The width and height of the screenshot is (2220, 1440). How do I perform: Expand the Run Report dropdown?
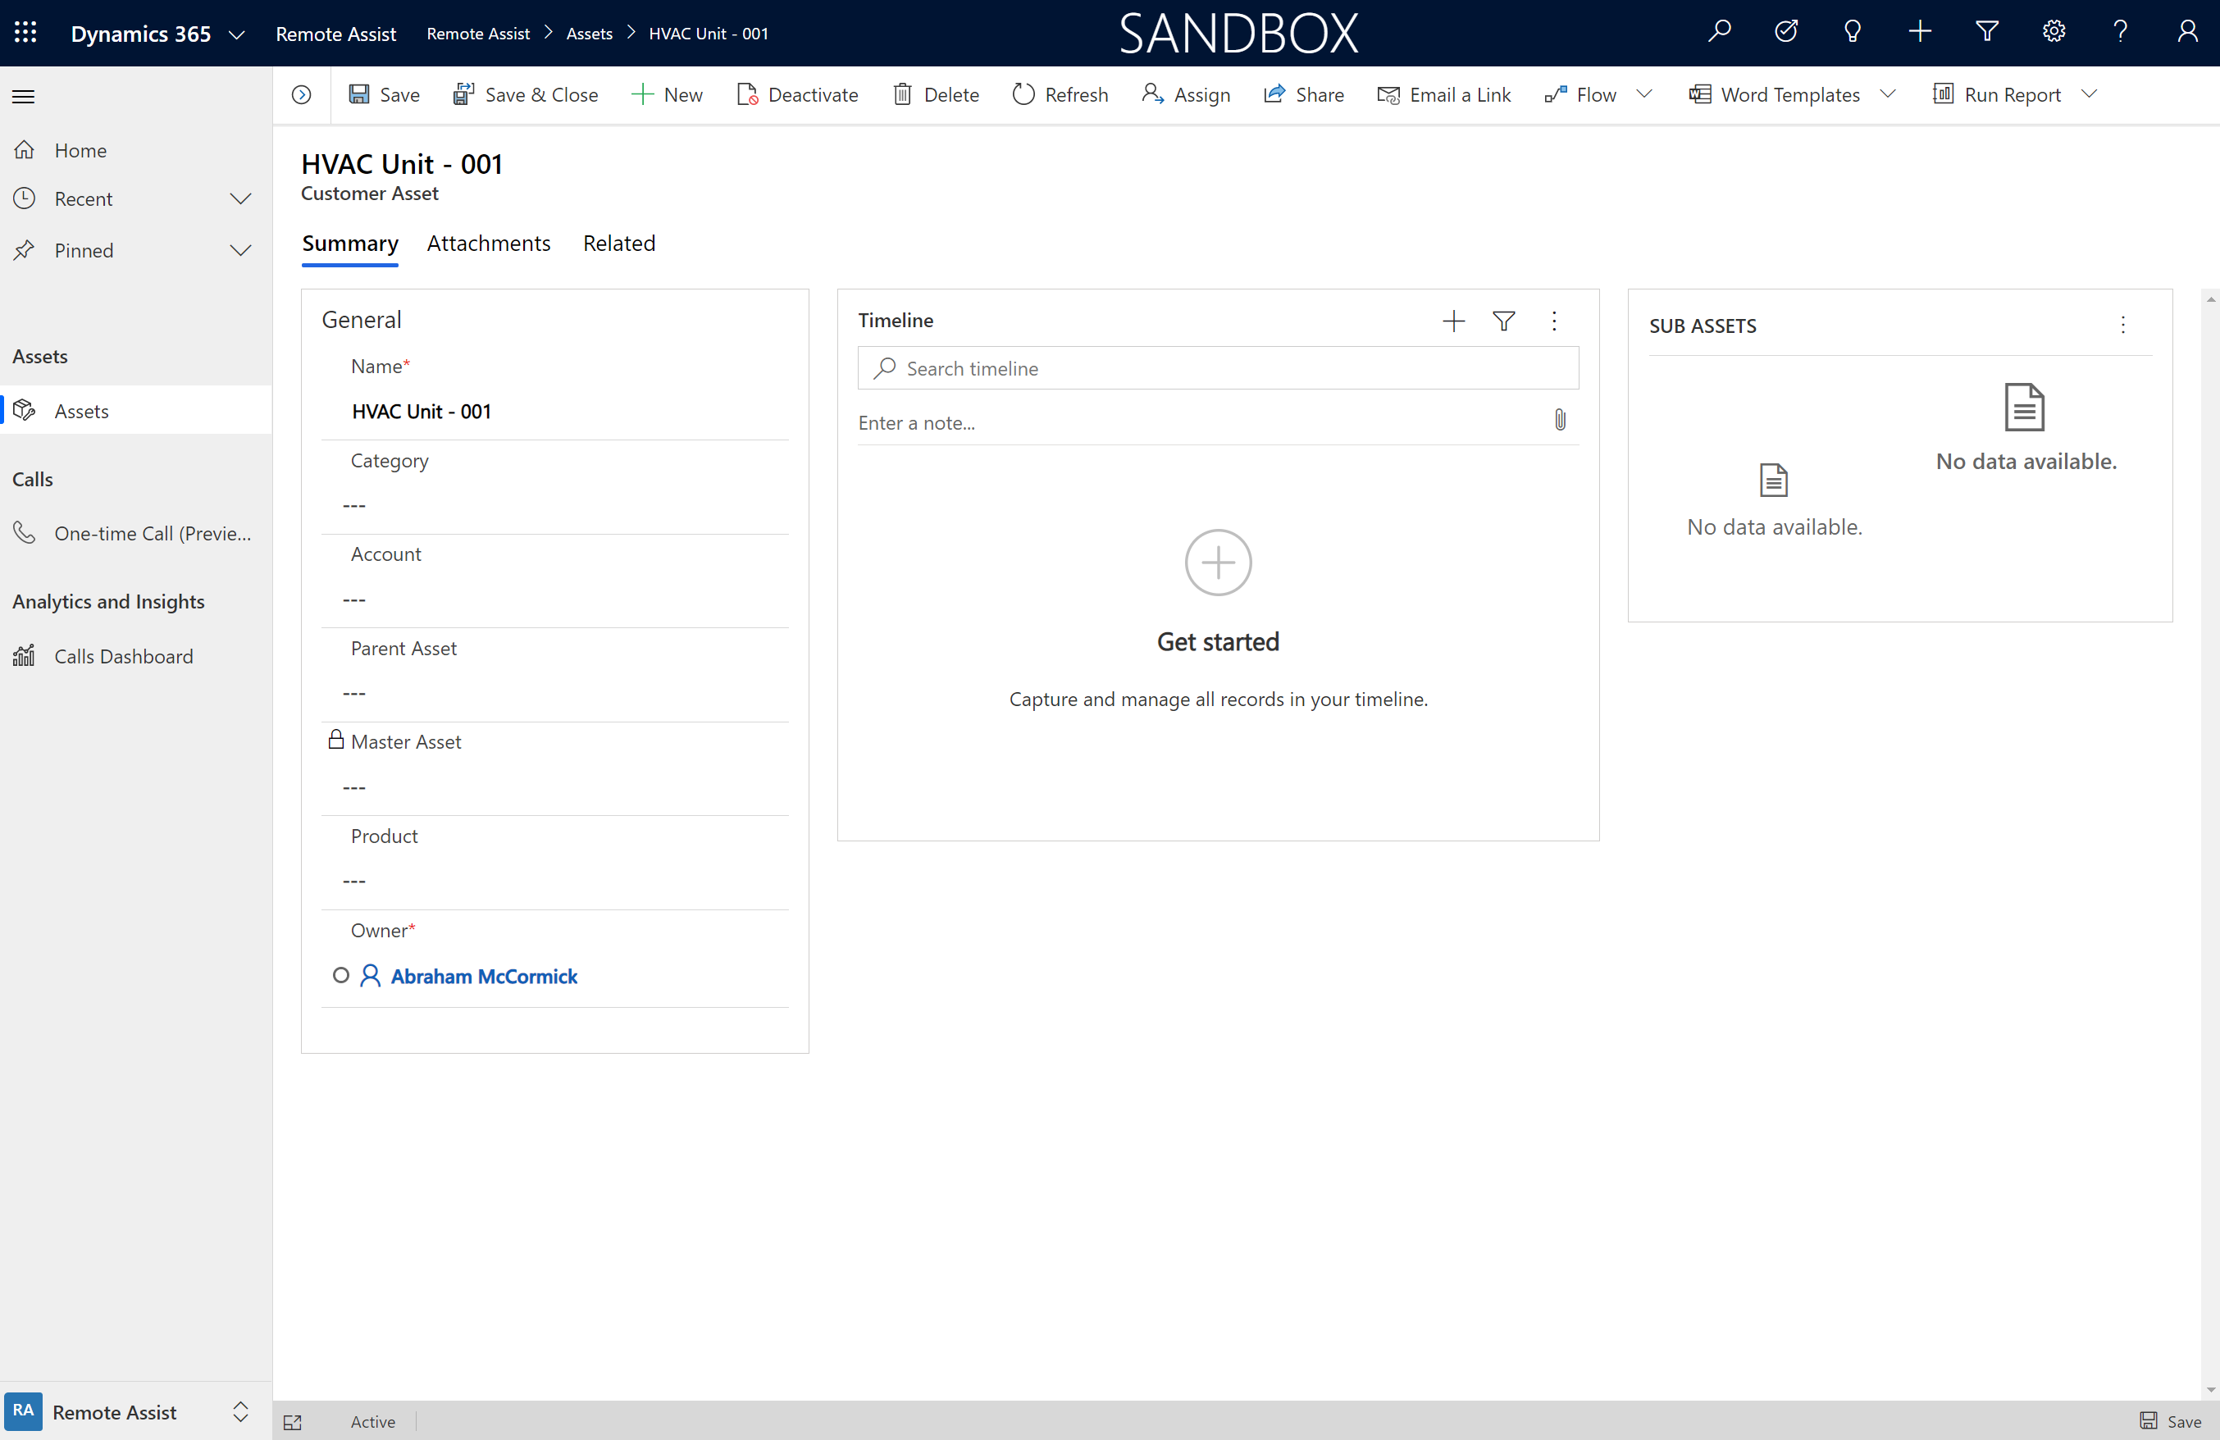click(2090, 93)
